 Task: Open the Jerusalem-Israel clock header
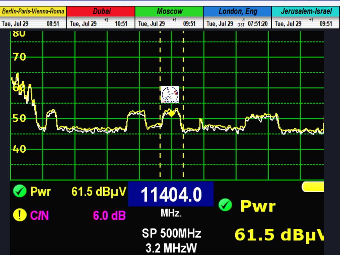[x=306, y=11]
